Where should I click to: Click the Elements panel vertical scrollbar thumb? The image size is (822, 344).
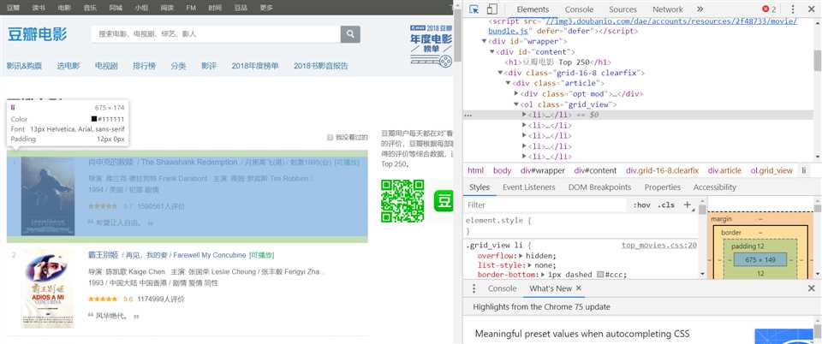coord(817,60)
